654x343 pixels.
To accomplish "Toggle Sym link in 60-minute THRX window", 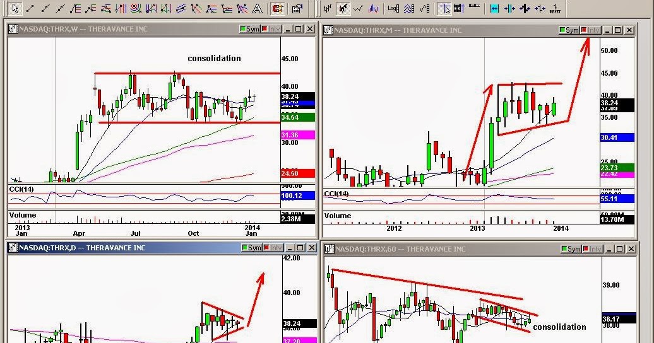I will tap(571, 249).
